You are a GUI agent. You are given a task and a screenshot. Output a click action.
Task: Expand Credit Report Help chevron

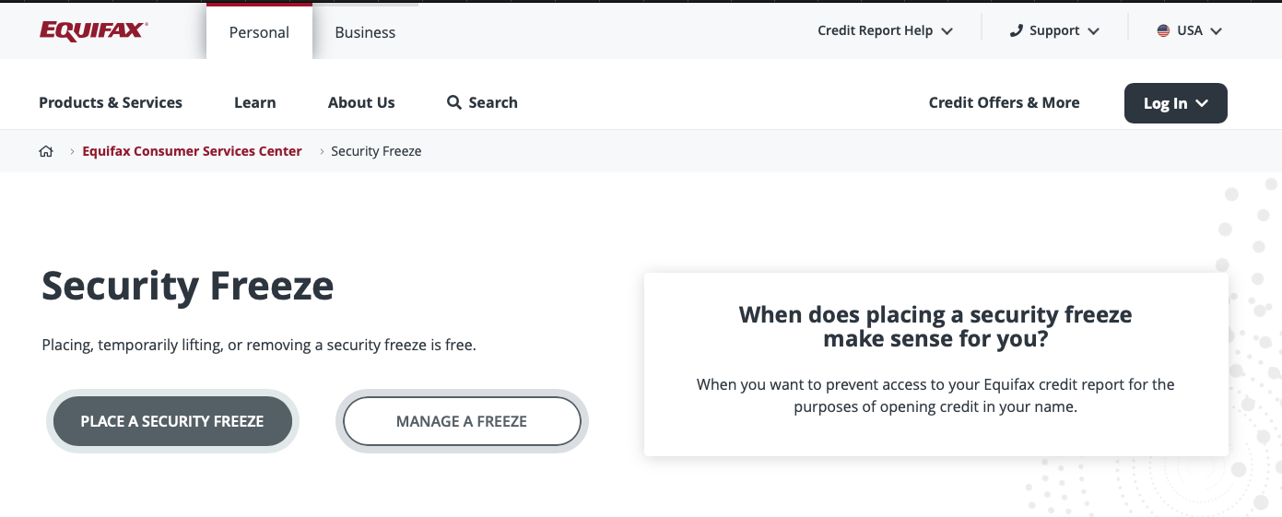[947, 31]
